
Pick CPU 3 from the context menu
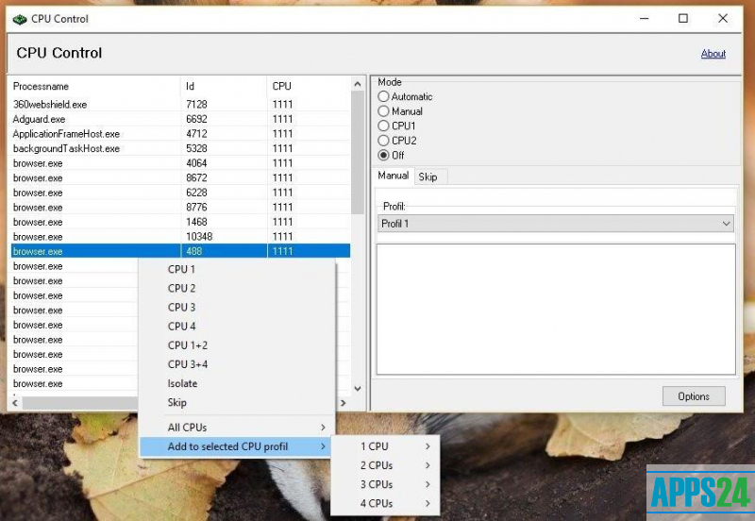[181, 307]
